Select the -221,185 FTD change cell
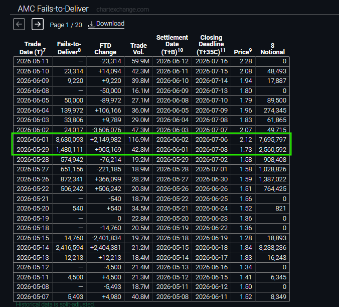 point(105,169)
